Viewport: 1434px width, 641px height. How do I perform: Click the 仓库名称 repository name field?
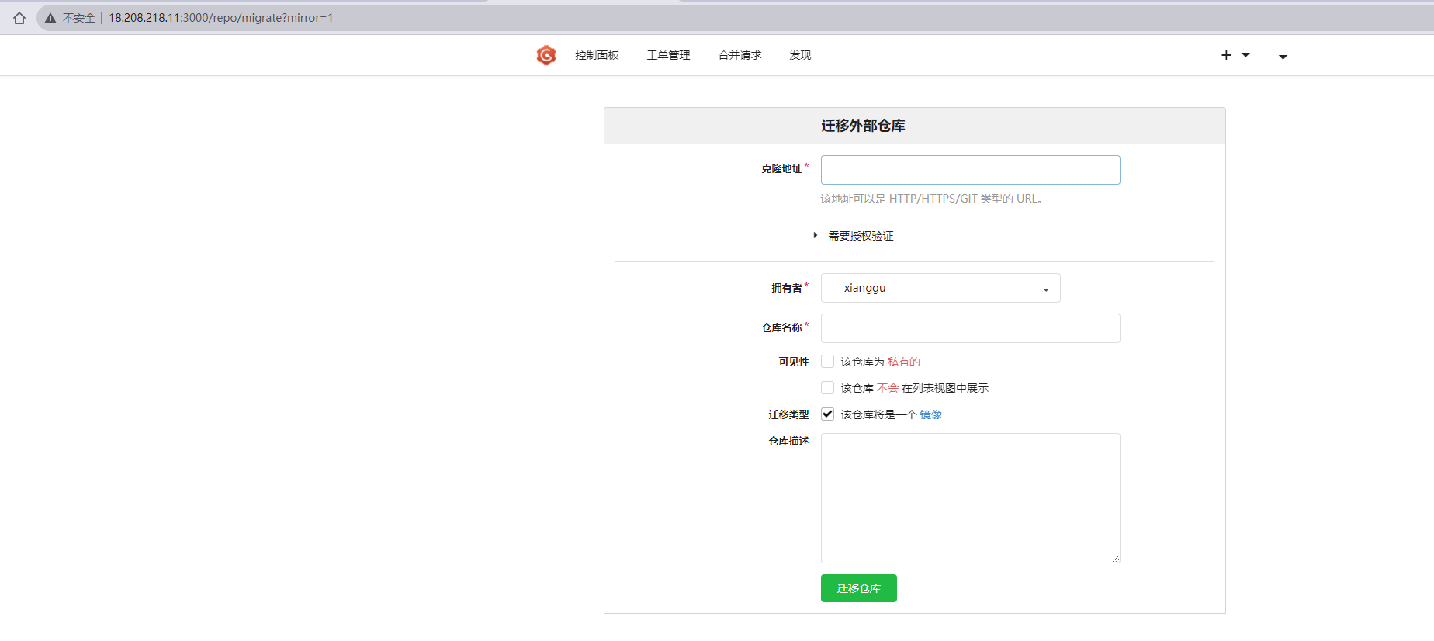tap(970, 328)
